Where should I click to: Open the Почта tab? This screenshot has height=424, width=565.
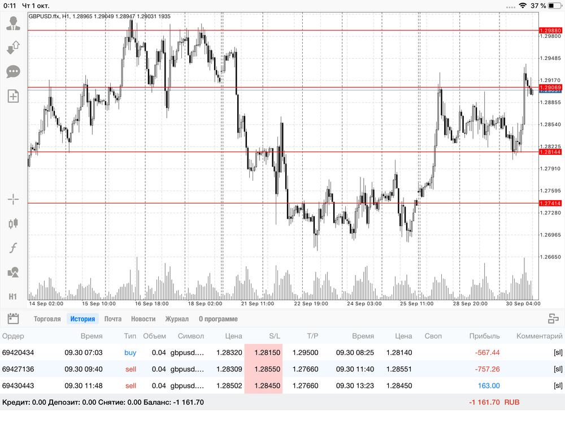coord(113,319)
